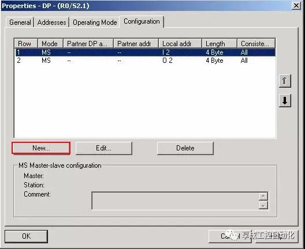Confirm with the OK button
This screenshot has width=305, height=249.
26,236
